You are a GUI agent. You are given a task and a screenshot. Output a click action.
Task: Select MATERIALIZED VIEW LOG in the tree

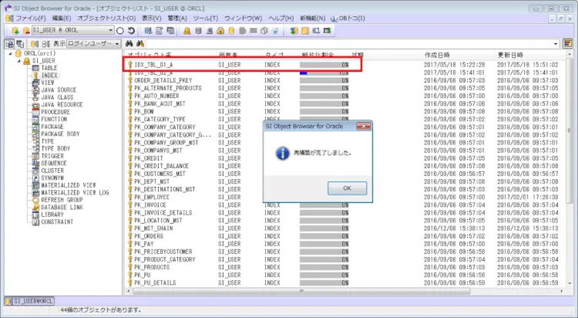tap(75, 192)
